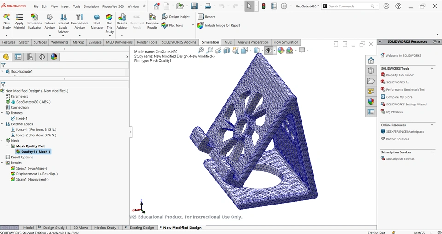
Task: Open Plot Tools
Action: (x=172, y=25)
